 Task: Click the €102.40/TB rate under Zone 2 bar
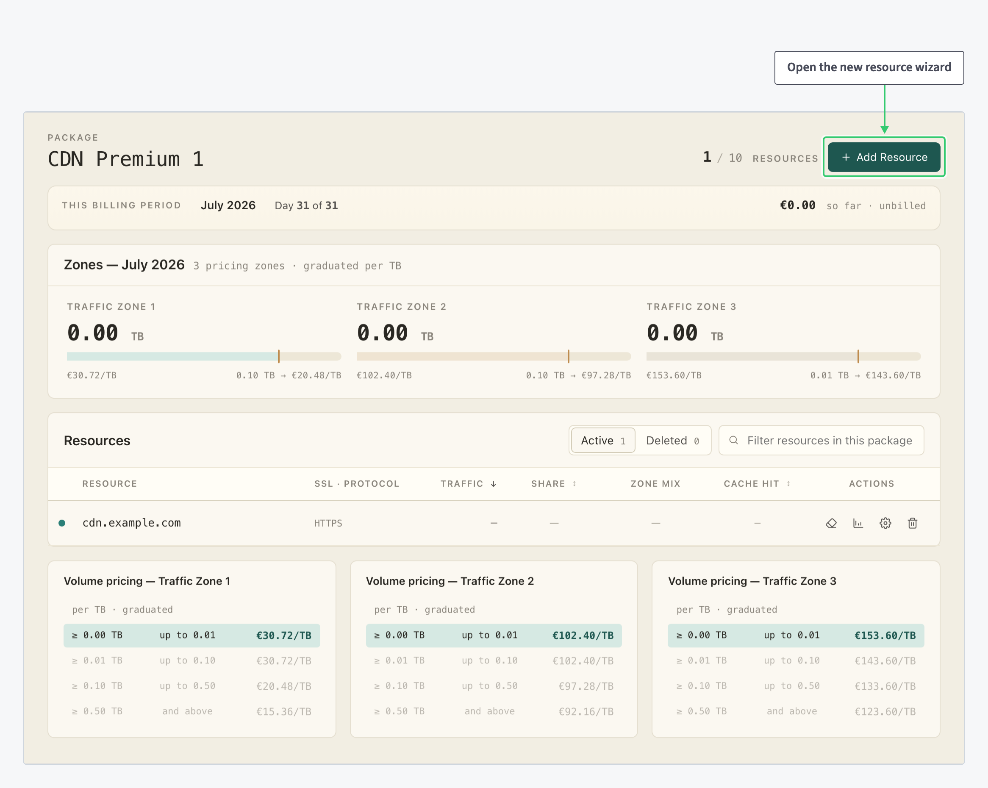[x=384, y=376]
